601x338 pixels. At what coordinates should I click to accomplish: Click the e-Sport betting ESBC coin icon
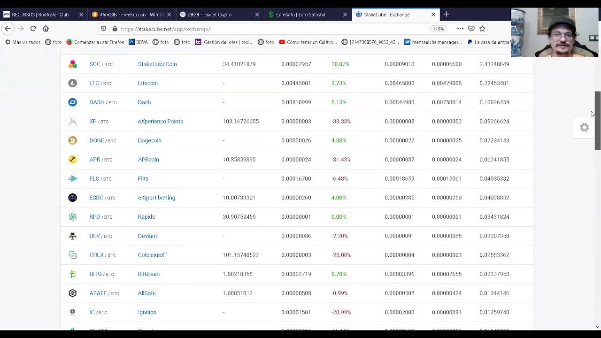pyautogui.click(x=72, y=198)
